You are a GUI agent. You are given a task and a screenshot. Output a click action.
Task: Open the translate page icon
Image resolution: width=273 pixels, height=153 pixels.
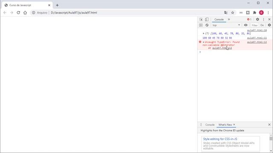[226, 13]
